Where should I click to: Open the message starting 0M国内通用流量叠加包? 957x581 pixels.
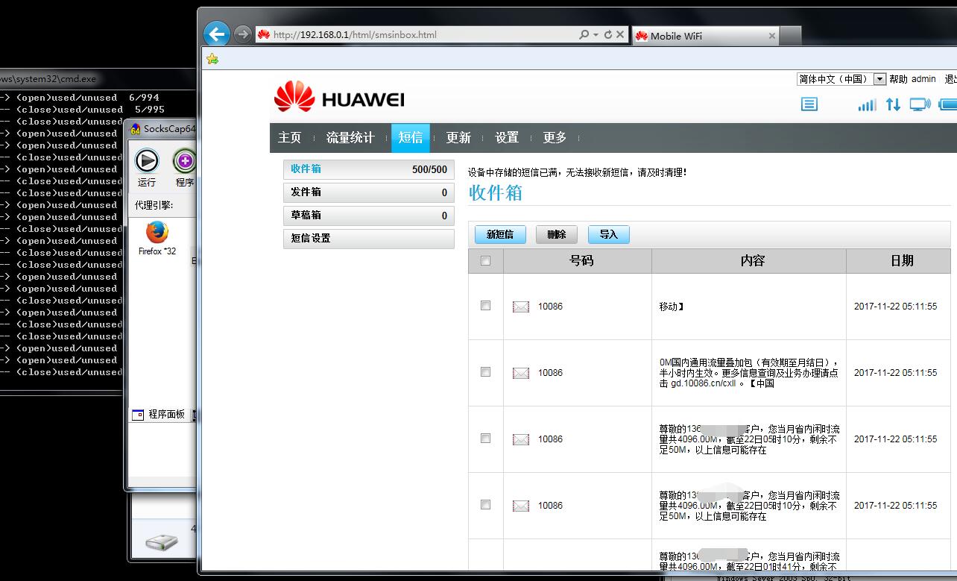pyautogui.click(x=748, y=373)
